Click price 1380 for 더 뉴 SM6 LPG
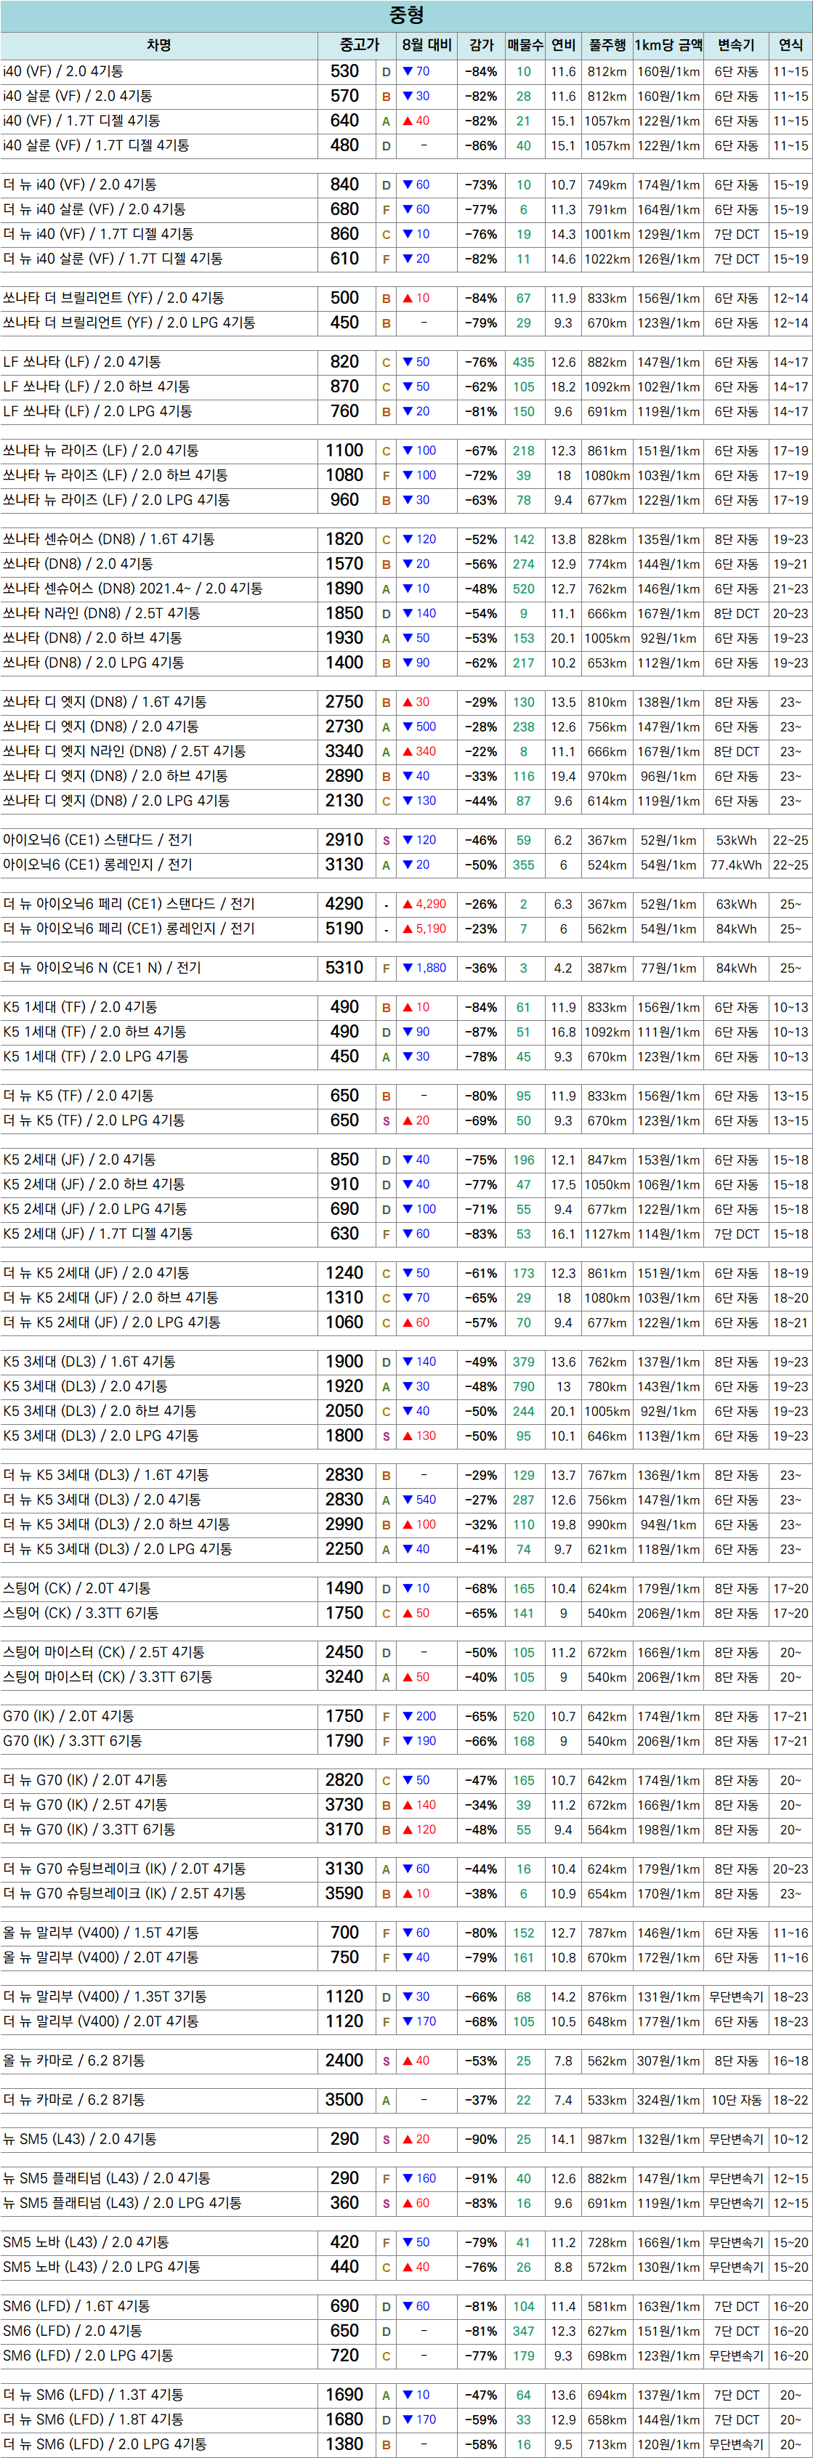The image size is (813, 2458). pos(344,2443)
